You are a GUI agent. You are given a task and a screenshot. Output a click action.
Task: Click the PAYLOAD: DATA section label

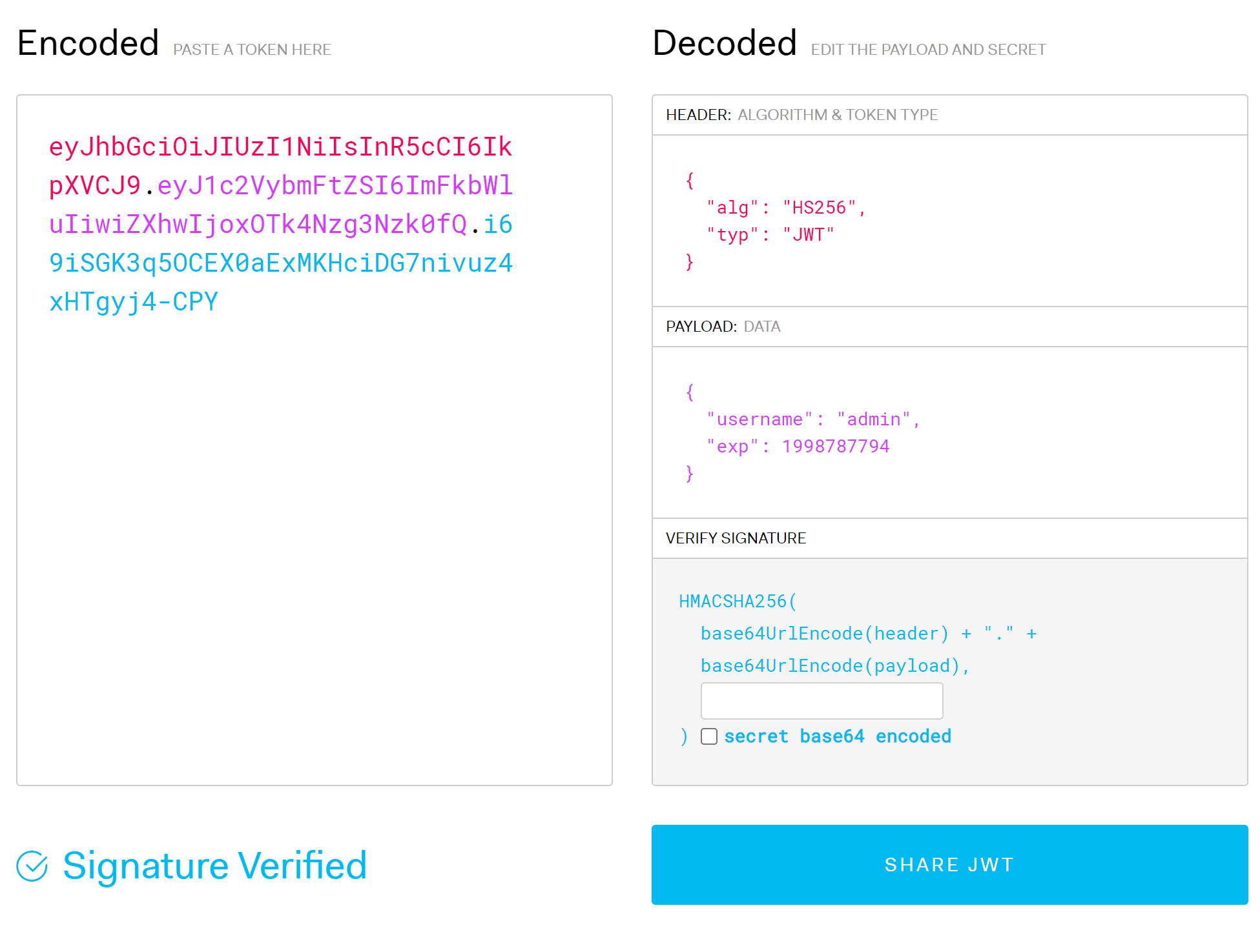coord(723,327)
